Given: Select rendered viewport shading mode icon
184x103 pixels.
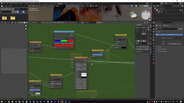Looking at the screenshot, I should coord(148,6).
